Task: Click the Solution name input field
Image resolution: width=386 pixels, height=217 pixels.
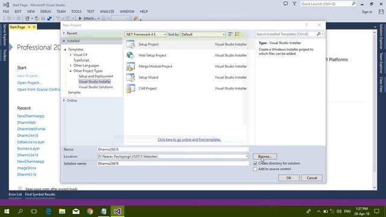Action: pos(173,163)
